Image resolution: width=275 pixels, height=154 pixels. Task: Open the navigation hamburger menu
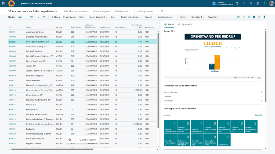162,11
